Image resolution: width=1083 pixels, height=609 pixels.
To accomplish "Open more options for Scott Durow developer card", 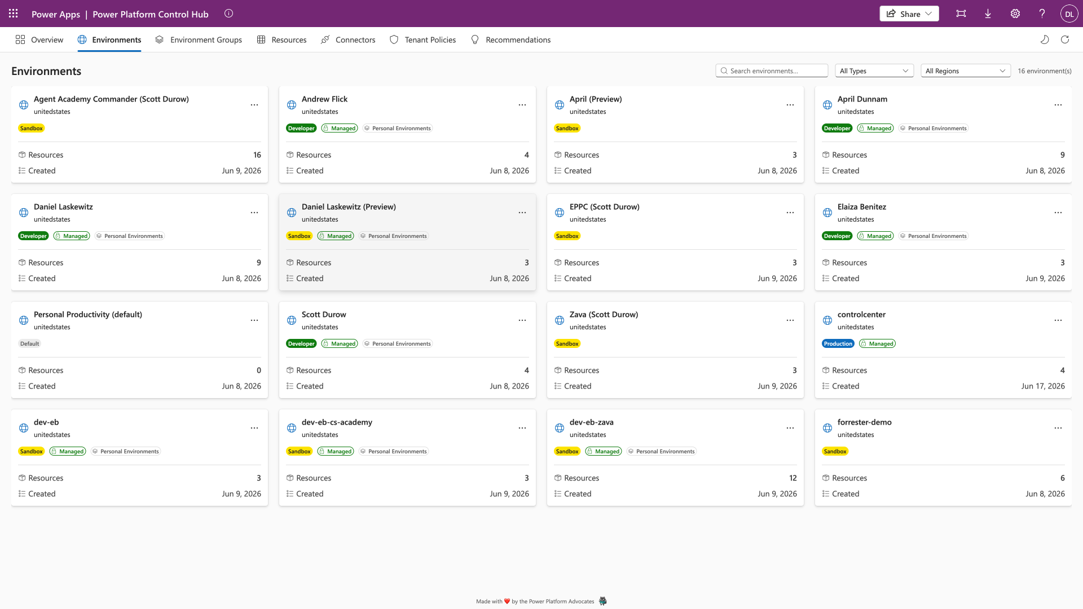I will point(522,320).
